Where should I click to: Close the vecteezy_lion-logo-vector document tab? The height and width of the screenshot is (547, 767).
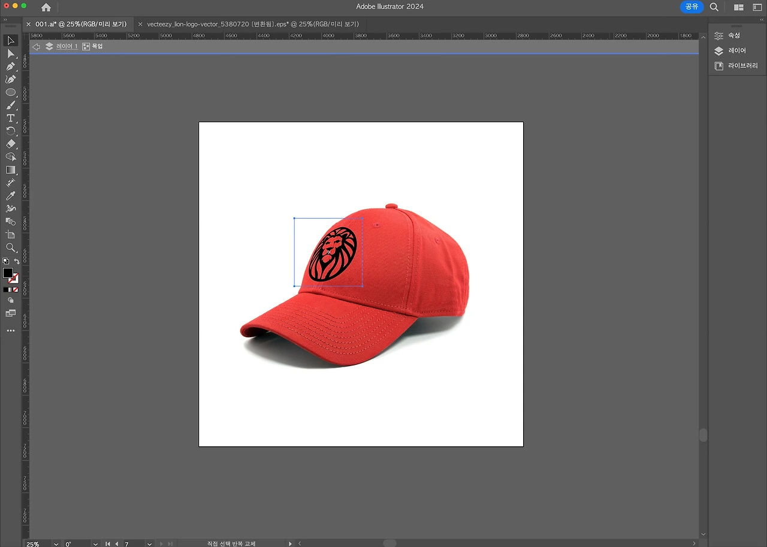point(140,24)
